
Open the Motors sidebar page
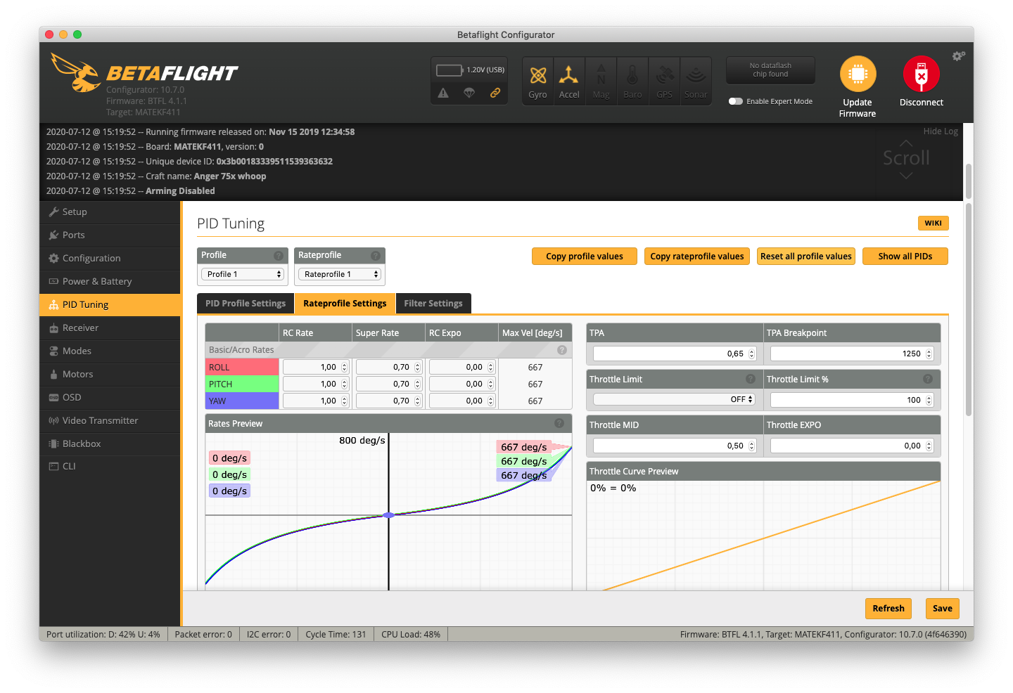(110, 375)
